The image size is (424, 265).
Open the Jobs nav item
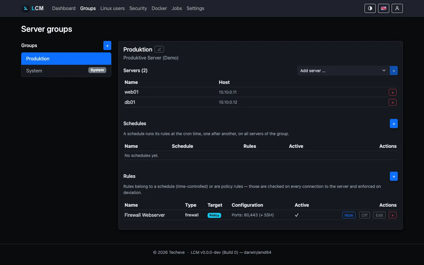pos(177,8)
